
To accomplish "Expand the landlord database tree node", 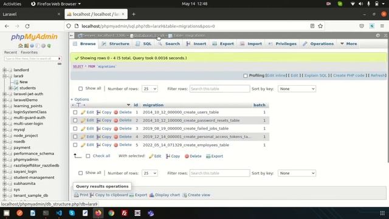I will 4,70.
